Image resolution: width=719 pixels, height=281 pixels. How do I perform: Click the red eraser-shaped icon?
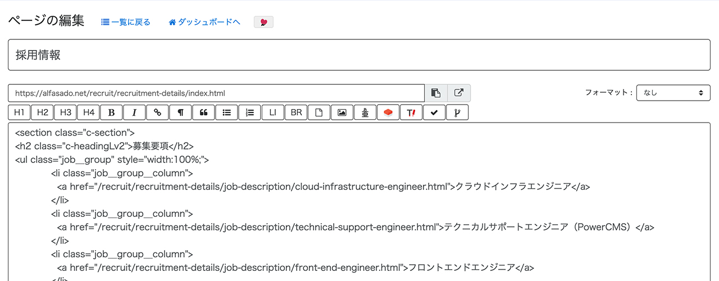388,112
